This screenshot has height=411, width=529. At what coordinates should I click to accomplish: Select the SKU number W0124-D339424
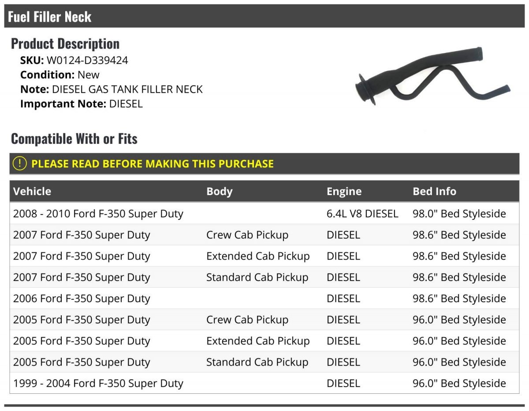pyautogui.click(x=87, y=60)
